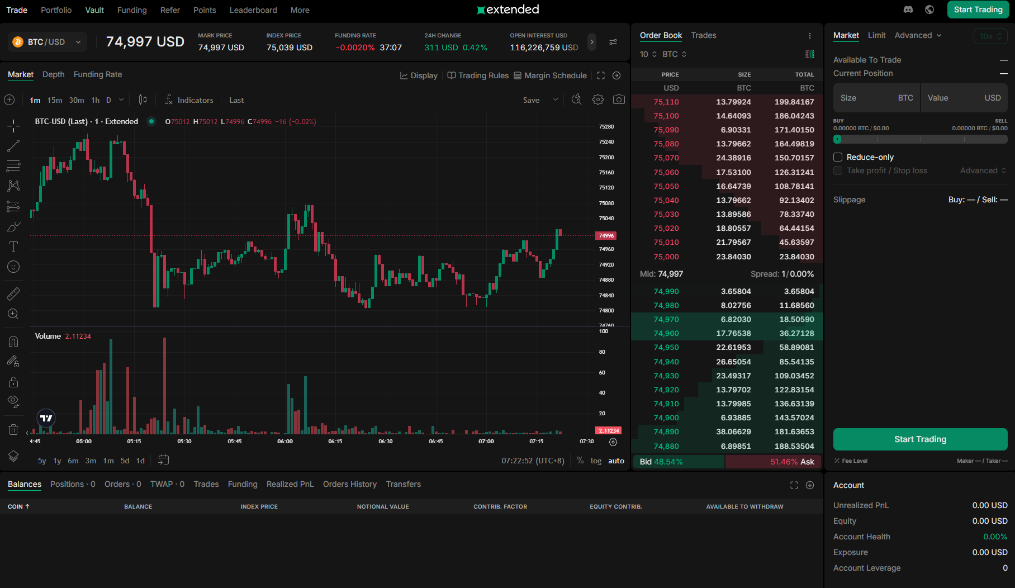1015x588 pixels.
Task: Click the chart snapshot camera icon
Action: point(619,99)
